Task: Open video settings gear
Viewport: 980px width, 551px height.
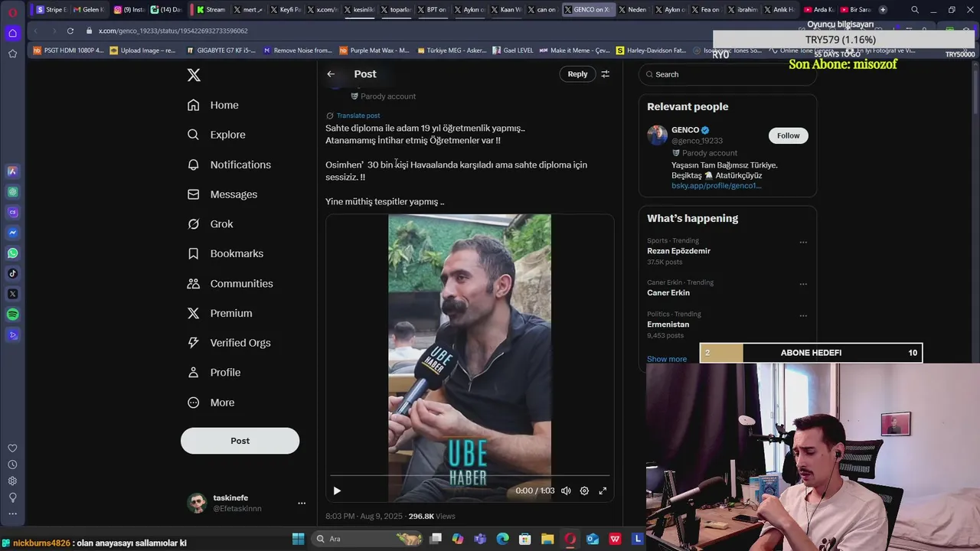Action: 584,491
